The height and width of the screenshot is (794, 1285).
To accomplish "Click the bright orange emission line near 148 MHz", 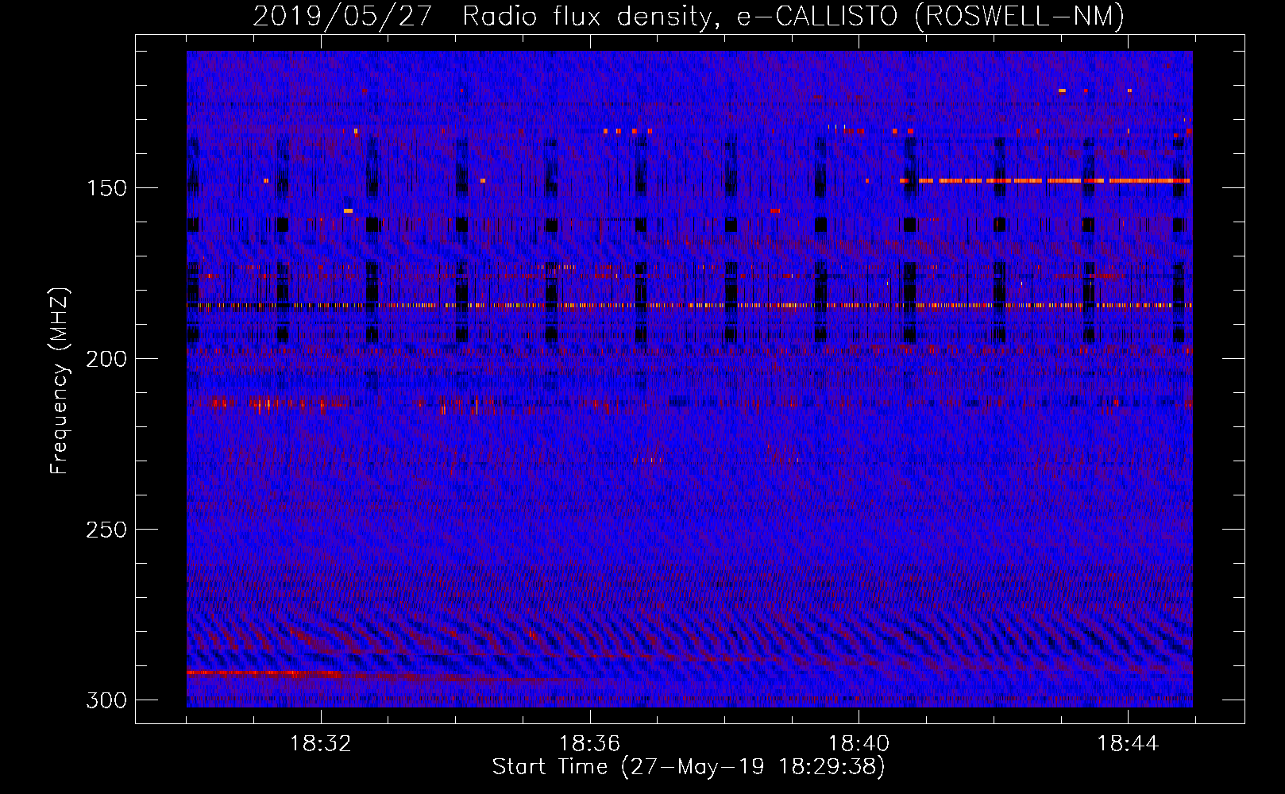I will 1045,181.
